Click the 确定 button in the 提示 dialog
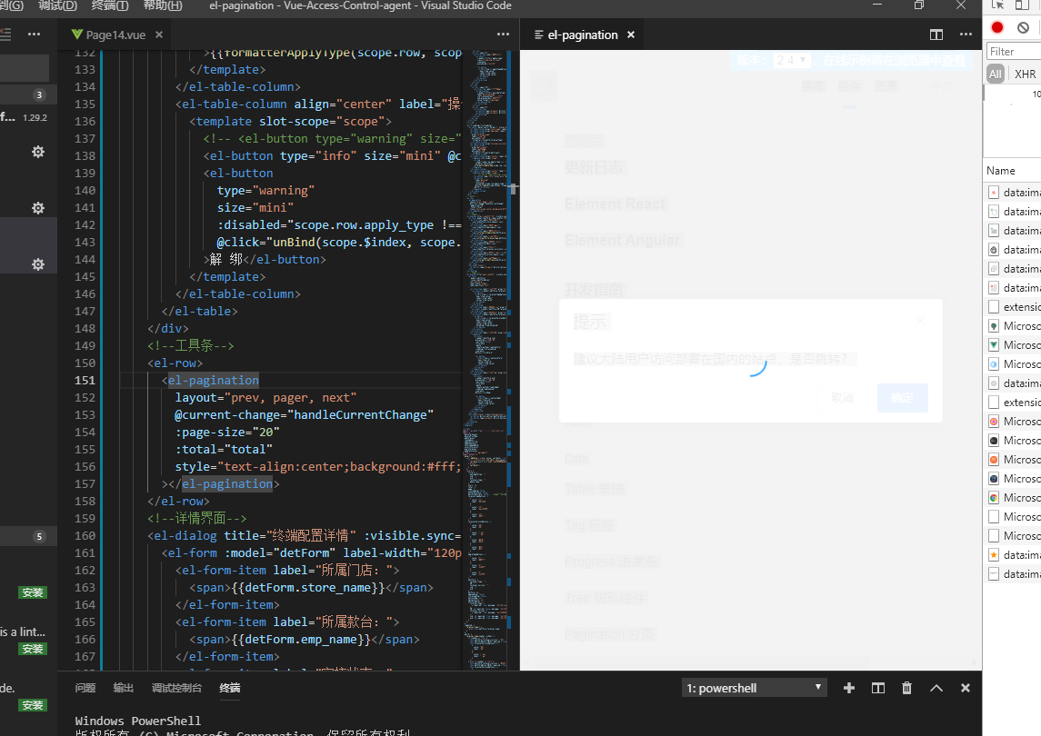The width and height of the screenshot is (1041, 736). 902,398
